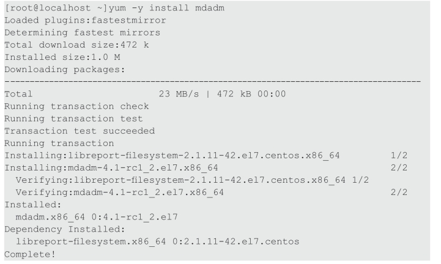Click Running transaction test line
Screen dimensions: 441x264
point(73,119)
